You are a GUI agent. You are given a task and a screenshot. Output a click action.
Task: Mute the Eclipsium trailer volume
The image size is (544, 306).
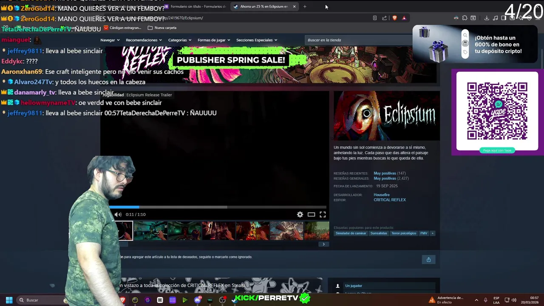click(118, 215)
